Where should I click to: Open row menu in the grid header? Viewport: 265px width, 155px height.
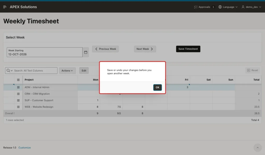pyautogui.click(x=18, y=80)
